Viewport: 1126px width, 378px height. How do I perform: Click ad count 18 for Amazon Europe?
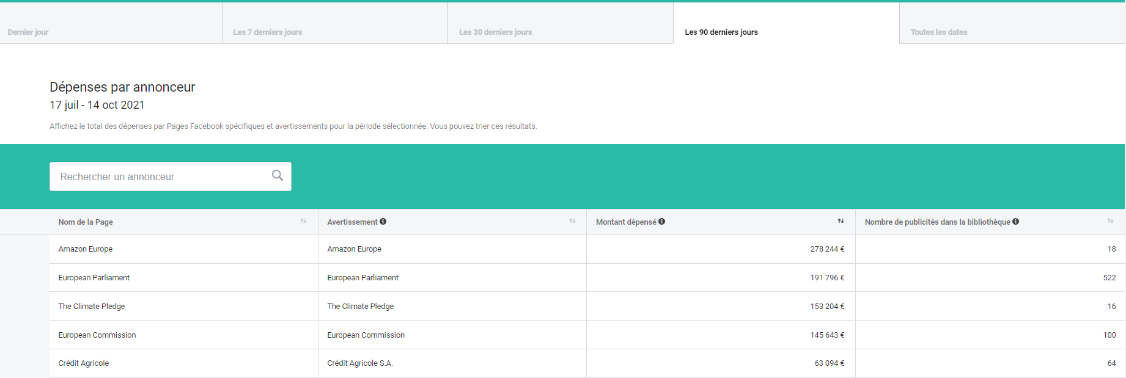tap(1111, 249)
